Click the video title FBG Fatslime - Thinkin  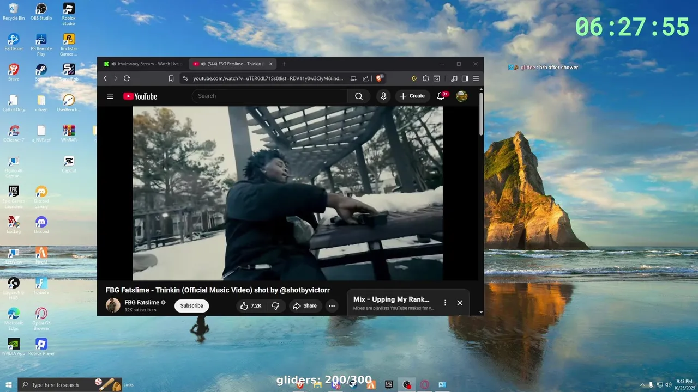coord(218,290)
